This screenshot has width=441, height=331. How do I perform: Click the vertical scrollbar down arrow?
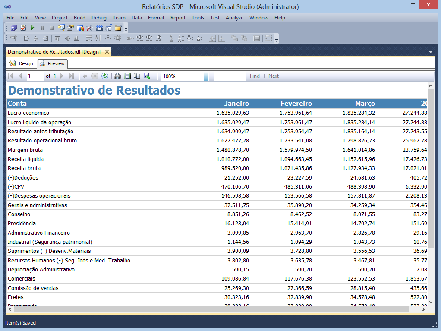point(431,302)
